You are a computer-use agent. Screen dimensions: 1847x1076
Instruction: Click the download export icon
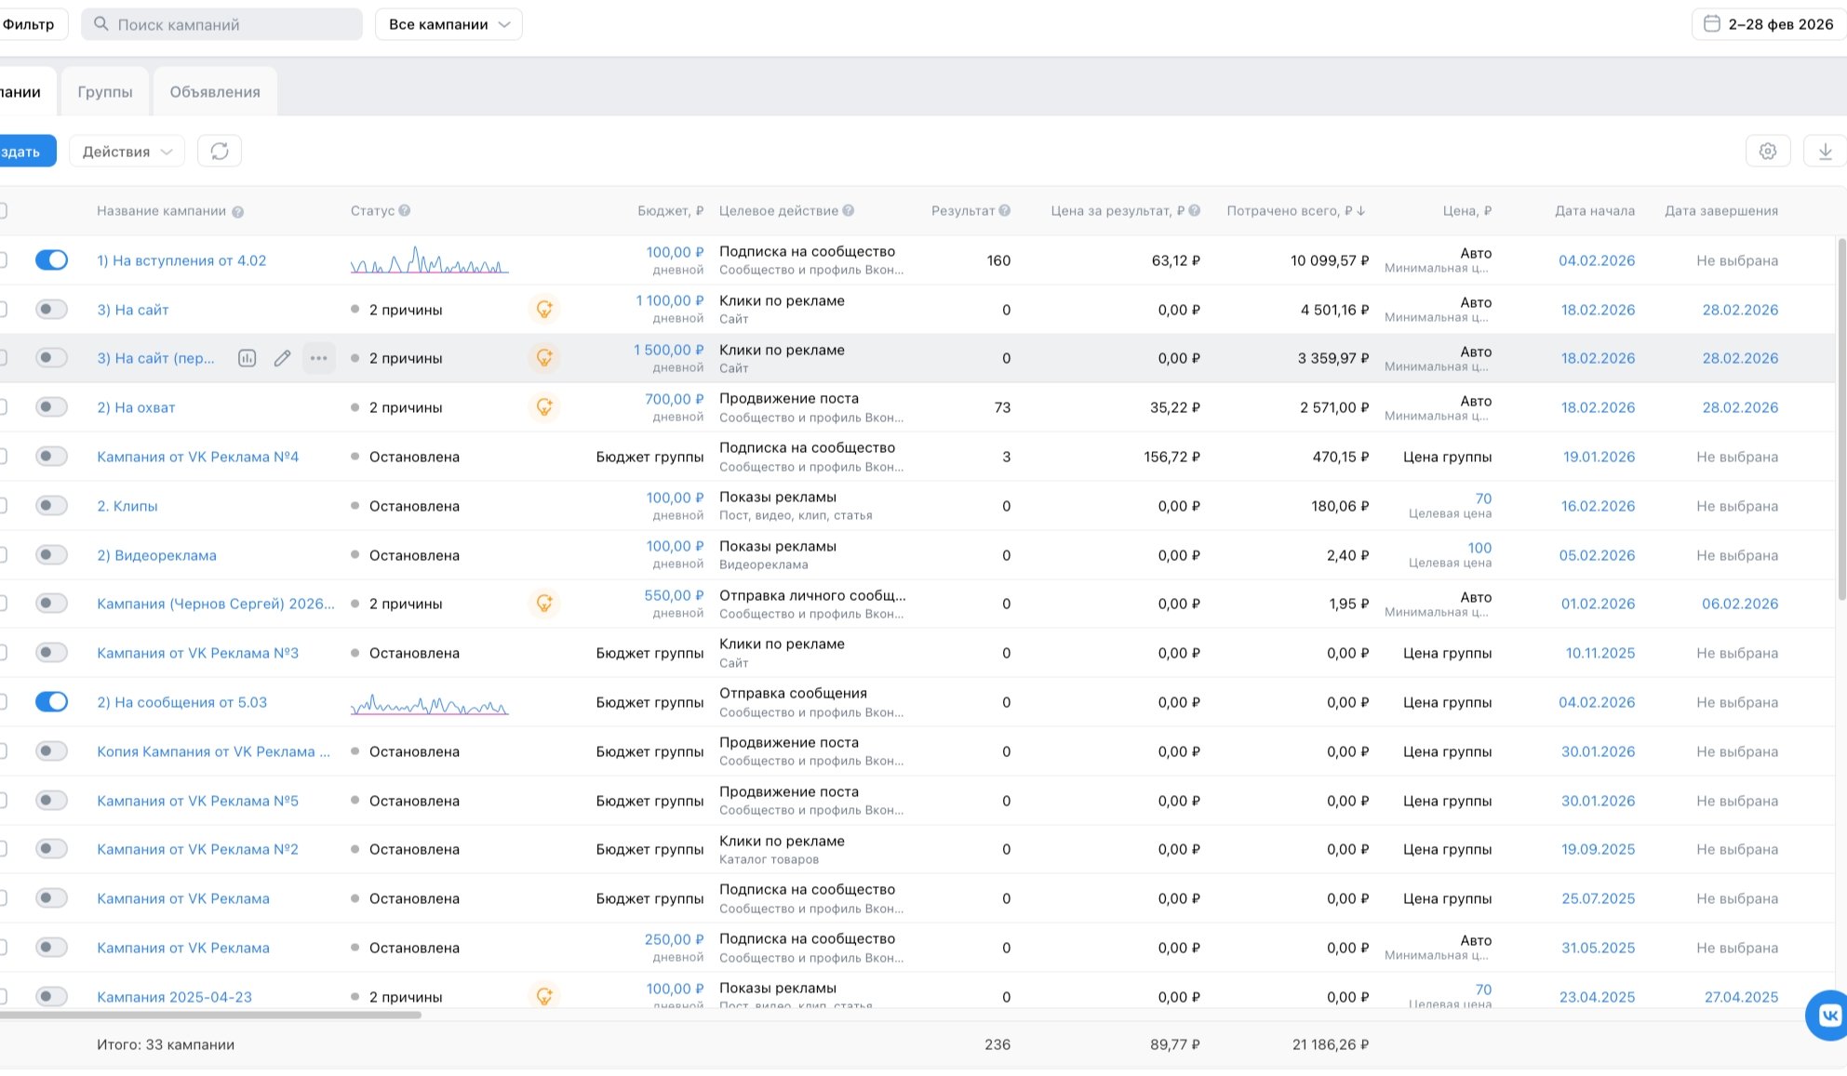tap(1825, 152)
